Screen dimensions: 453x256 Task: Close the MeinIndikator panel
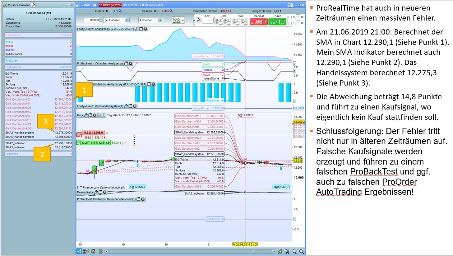coord(104,192)
